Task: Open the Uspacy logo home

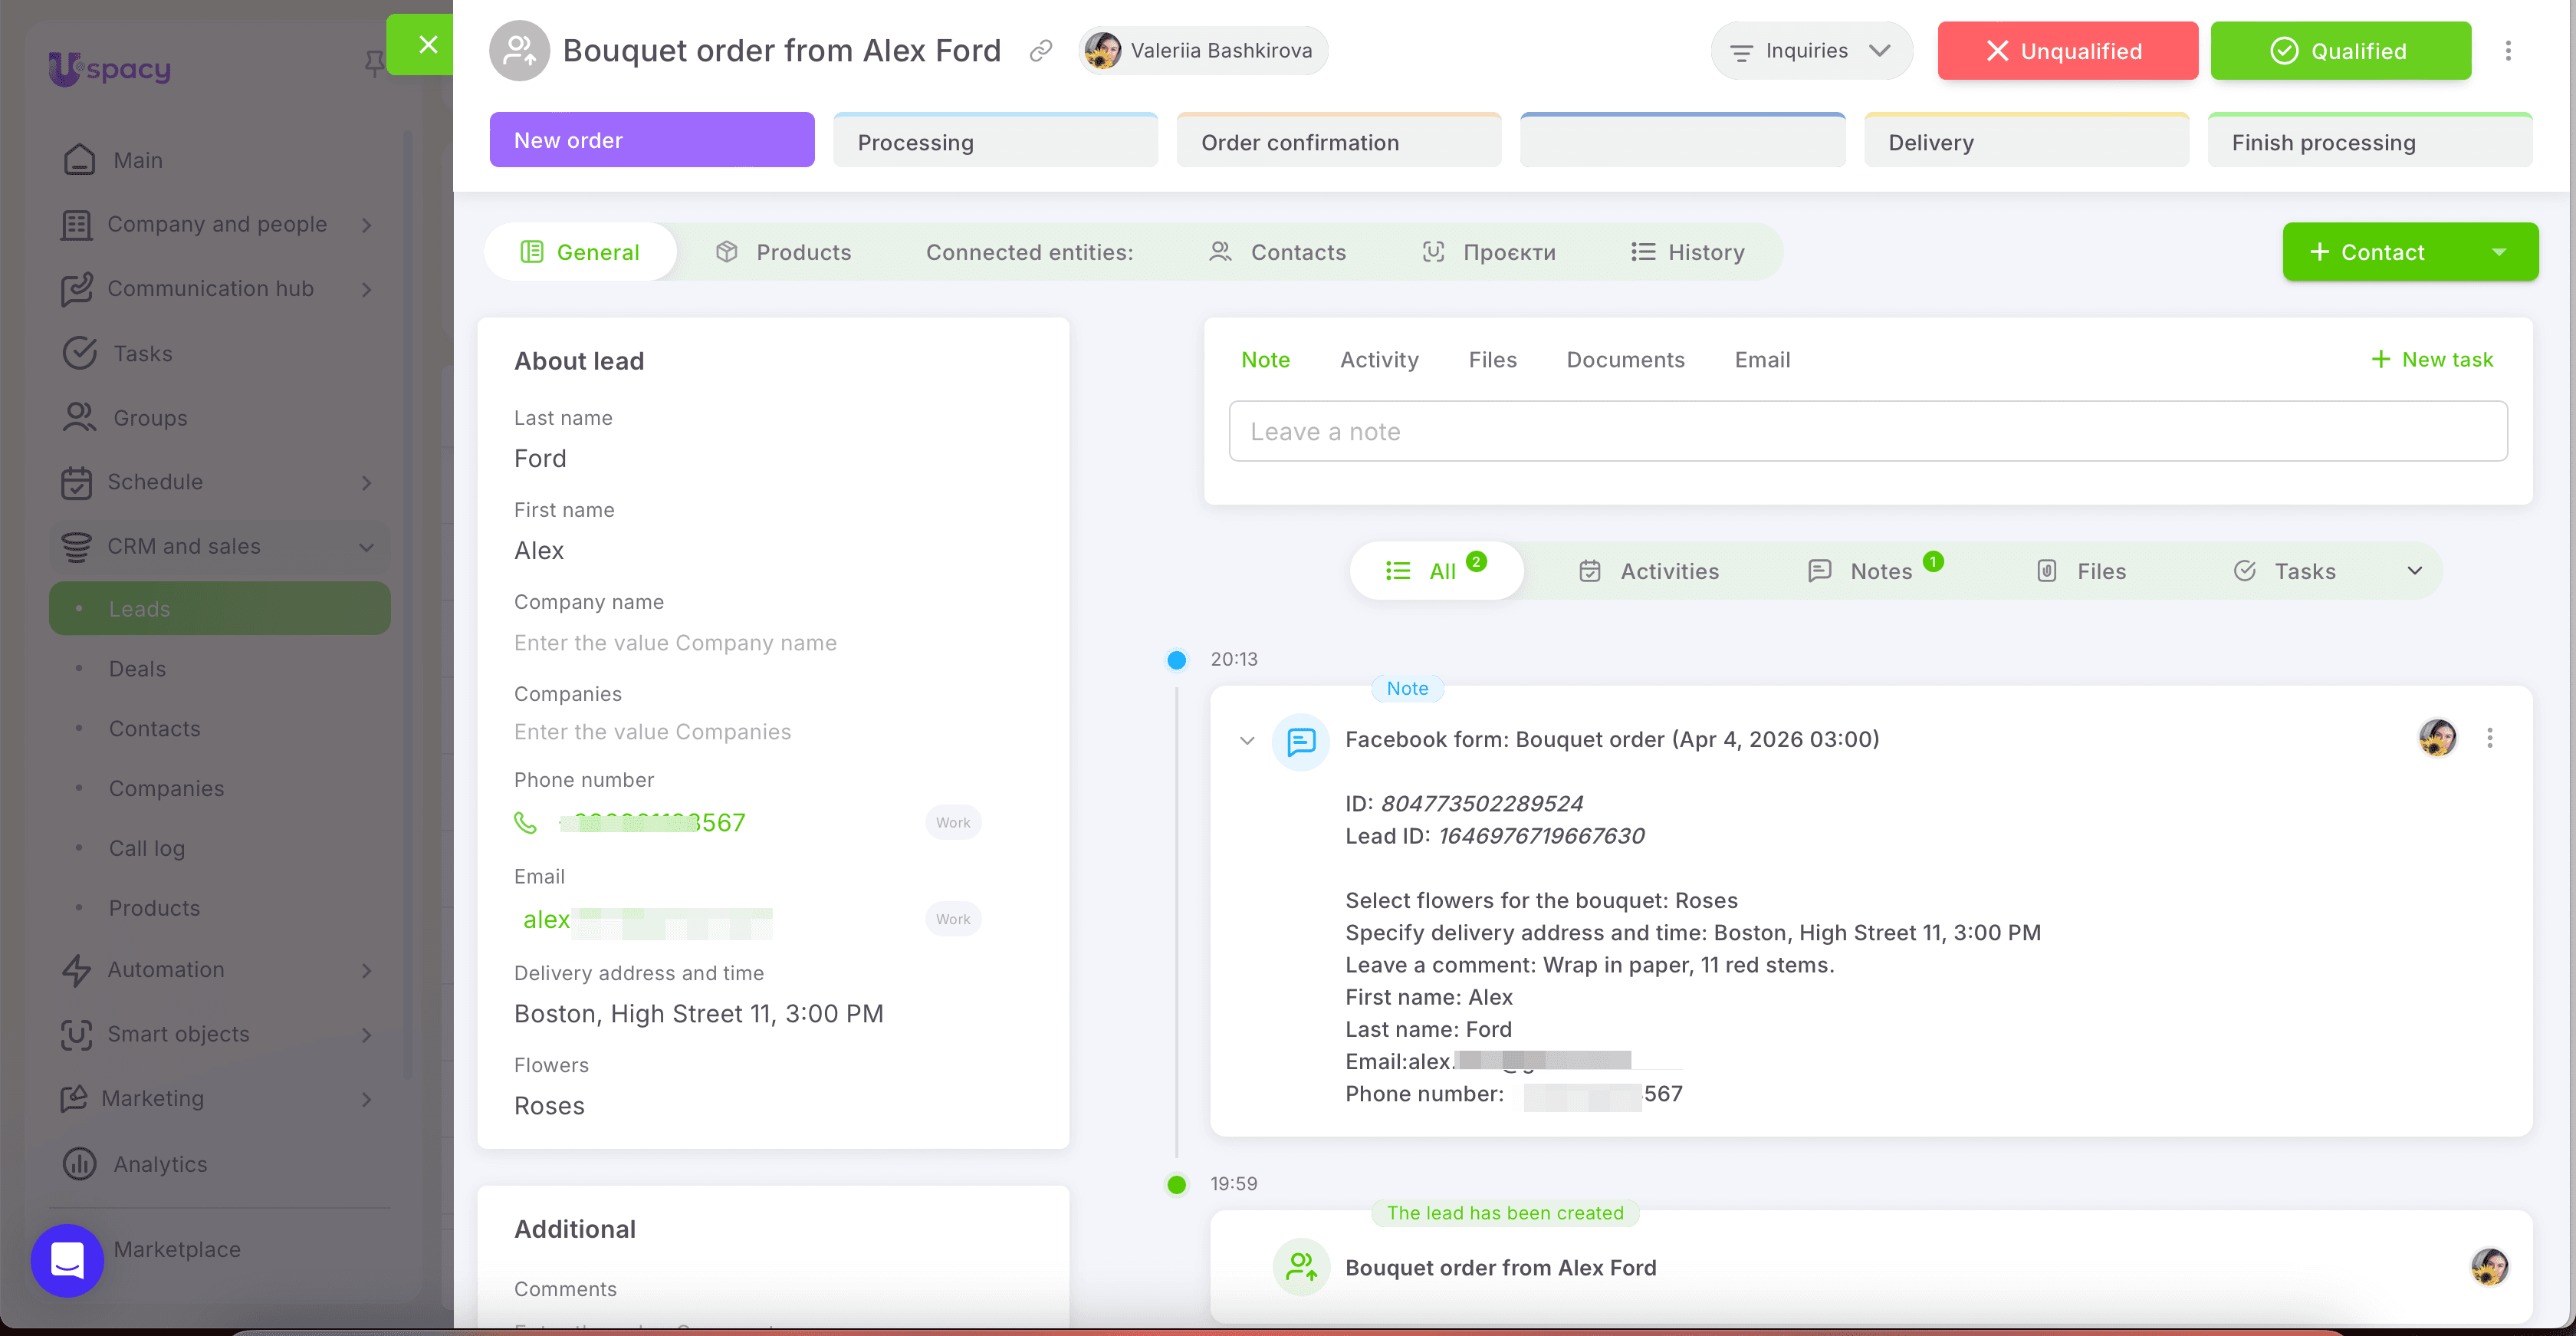Action: (110, 68)
